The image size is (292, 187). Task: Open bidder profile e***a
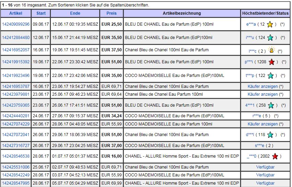click(251, 24)
